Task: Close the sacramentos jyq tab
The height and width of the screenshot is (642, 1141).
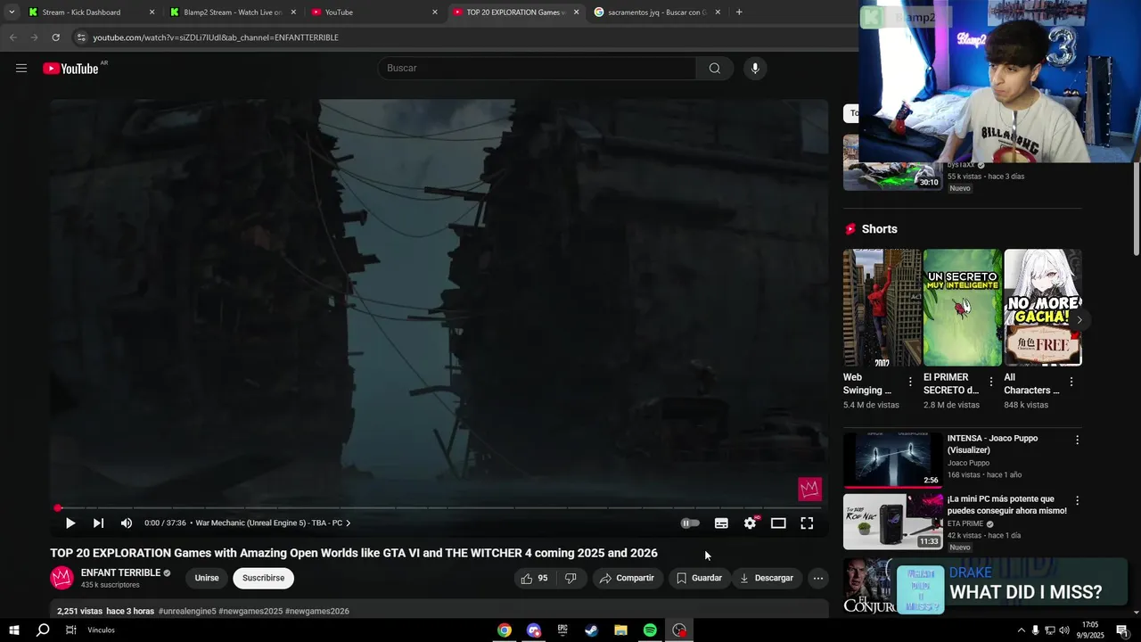Action: 718,12
